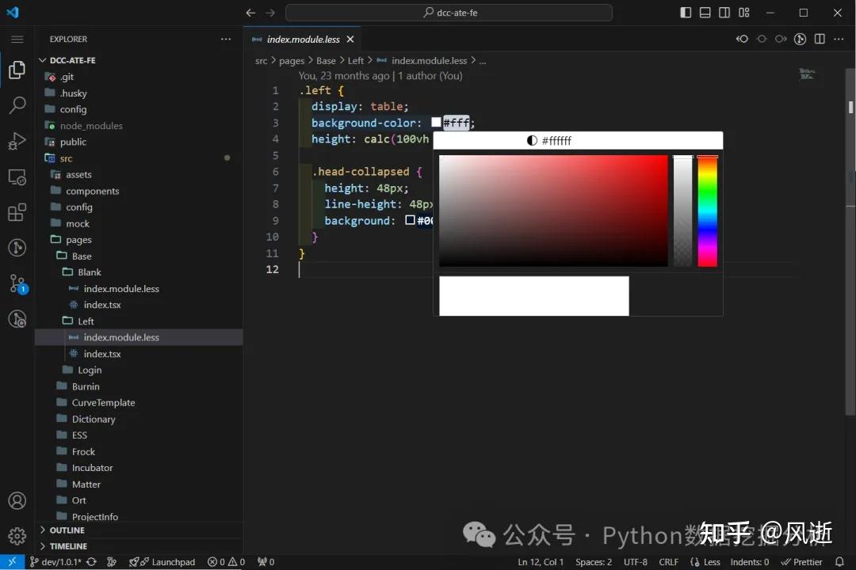856x570 pixels.
Task: Close the index.module.less tab
Action: 350,40
